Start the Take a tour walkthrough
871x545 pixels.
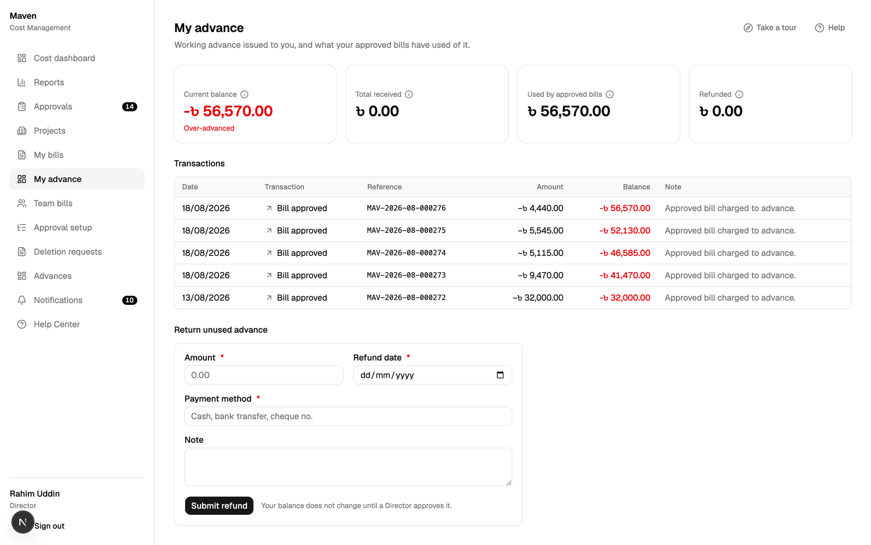coord(770,28)
